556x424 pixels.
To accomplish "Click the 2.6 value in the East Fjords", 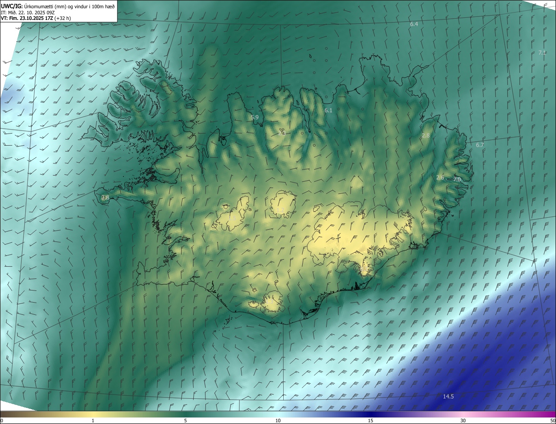I will (x=440, y=177).
